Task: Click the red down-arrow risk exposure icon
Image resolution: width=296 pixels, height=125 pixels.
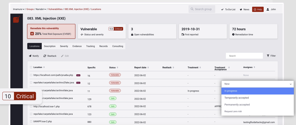Action: point(32,34)
